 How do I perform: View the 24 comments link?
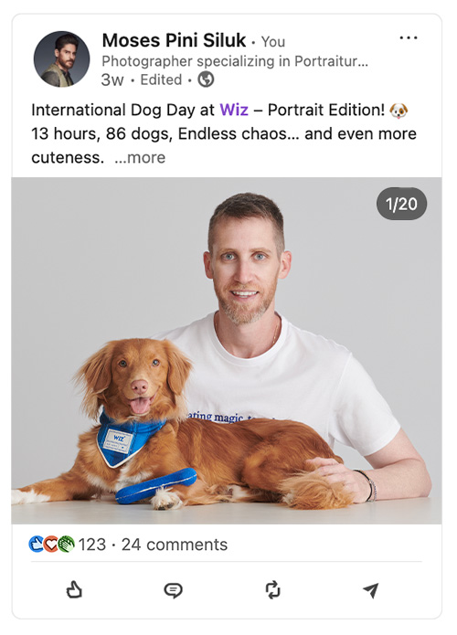point(175,545)
